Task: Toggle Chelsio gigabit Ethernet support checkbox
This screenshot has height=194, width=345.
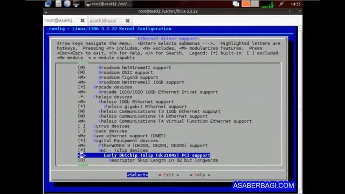Action: coord(81,107)
